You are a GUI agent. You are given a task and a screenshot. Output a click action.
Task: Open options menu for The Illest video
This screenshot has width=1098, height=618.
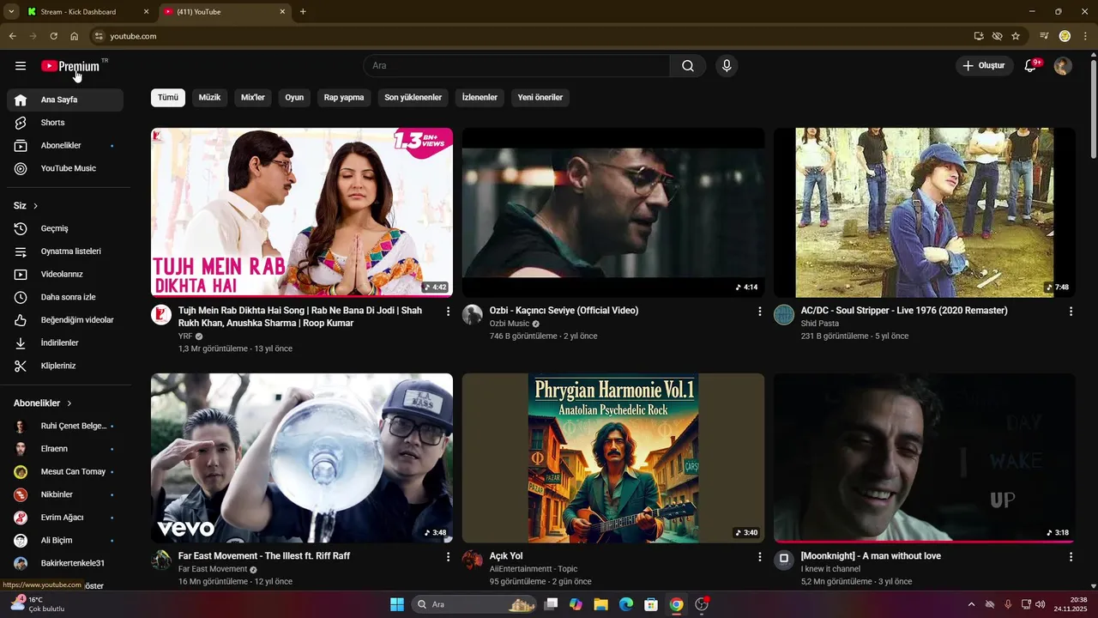tap(448, 557)
